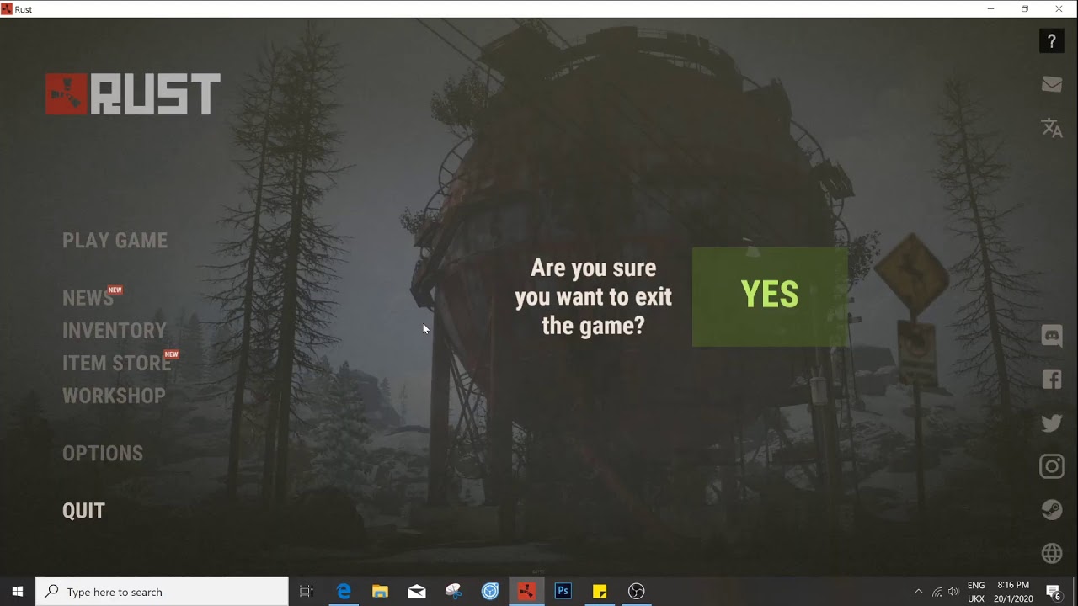
Task: Open the help question mark icon
Action: tap(1052, 40)
